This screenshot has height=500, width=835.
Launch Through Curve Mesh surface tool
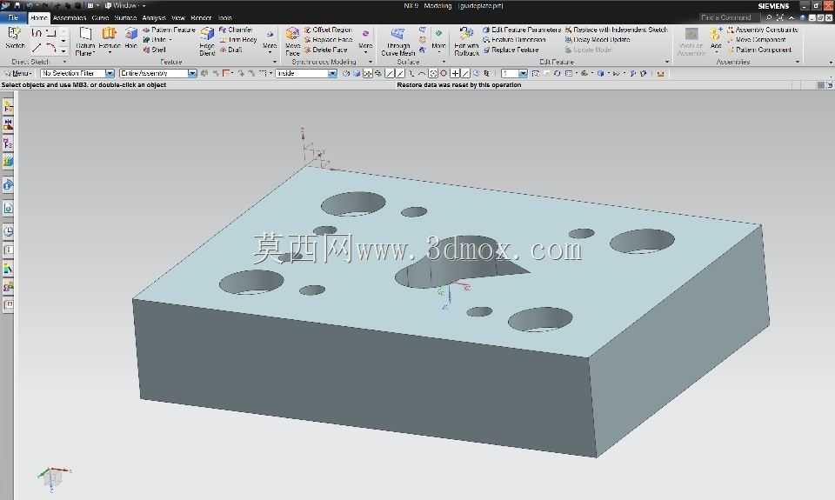(x=397, y=42)
